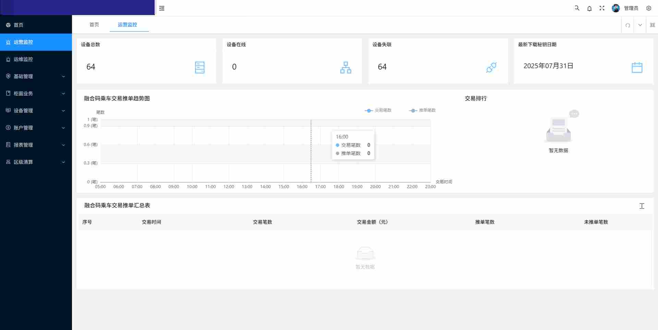Click the 0 value under 设备在线
This screenshot has height=330, width=658.
[x=234, y=67]
